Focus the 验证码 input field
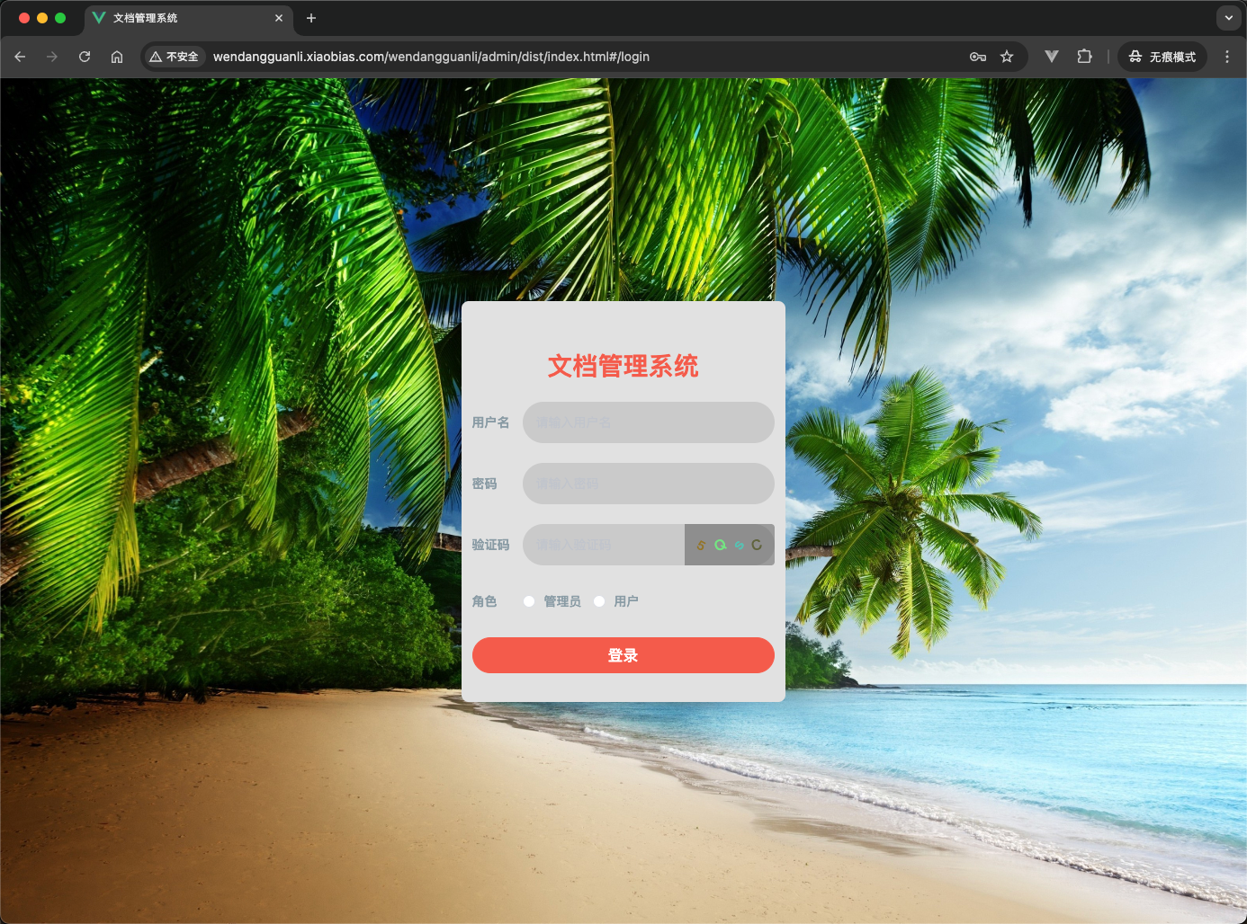The image size is (1247, 924). tap(604, 545)
